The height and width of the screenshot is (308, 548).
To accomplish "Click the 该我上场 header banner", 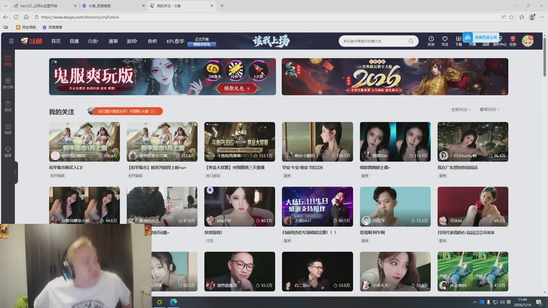I will click(x=271, y=41).
